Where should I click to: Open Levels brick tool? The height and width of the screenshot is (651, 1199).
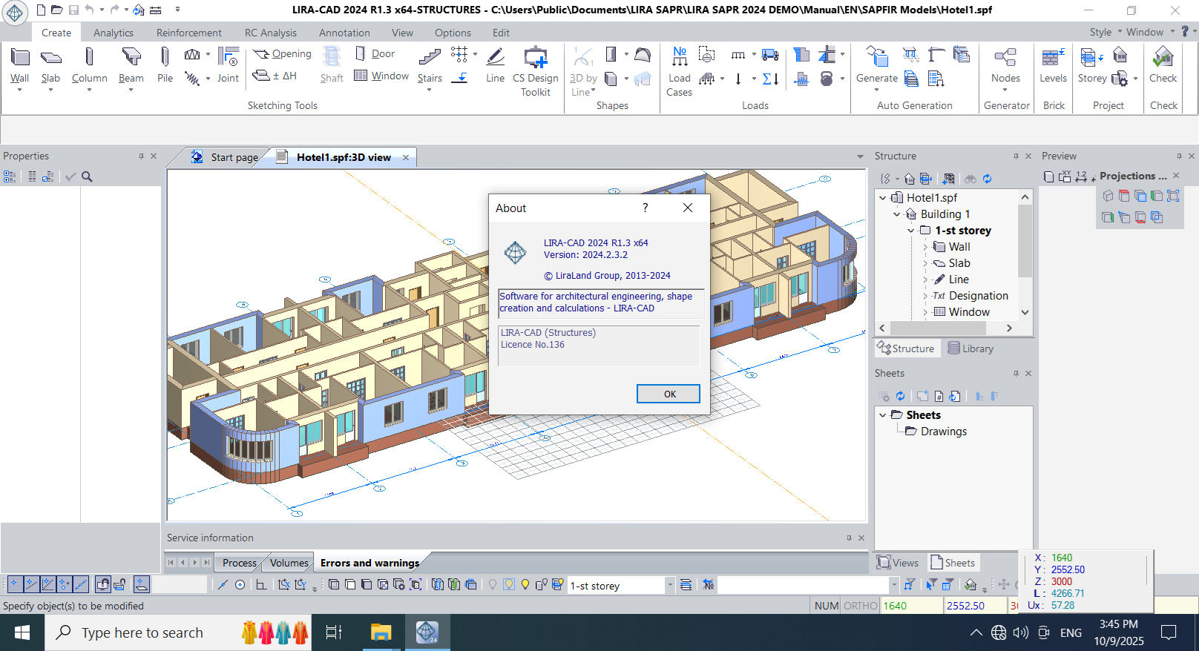(x=1053, y=65)
